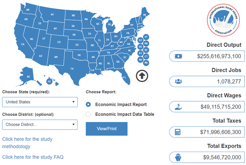This screenshot has height=165, width=246.
Task: Click the International Dairy Foods Association logo
Action: click(223, 20)
